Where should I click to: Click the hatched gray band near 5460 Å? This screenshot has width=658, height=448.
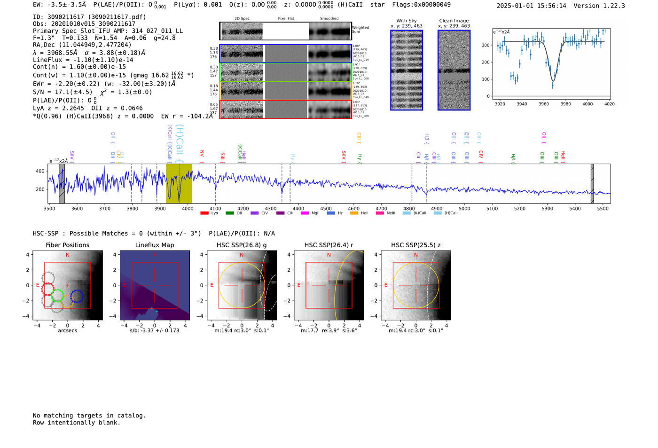tap(592, 183)
